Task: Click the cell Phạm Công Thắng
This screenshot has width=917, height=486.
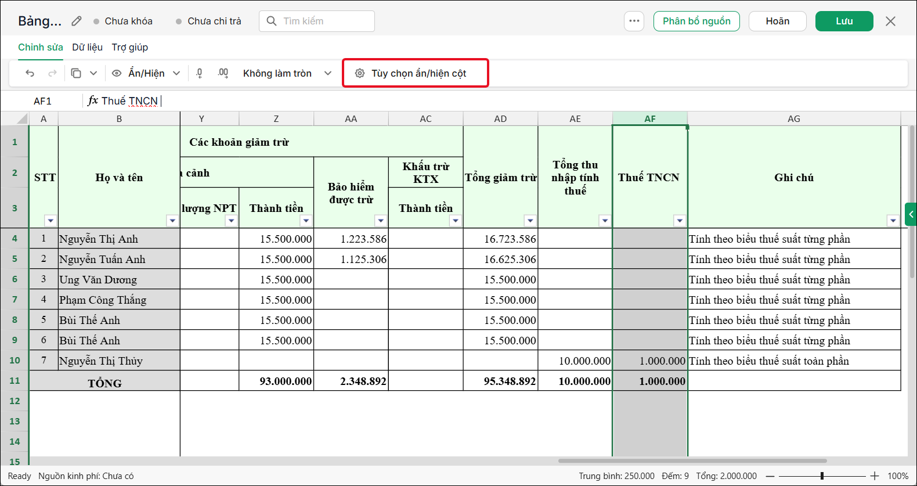Action: (119, 300)
